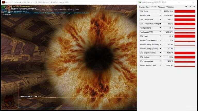Image resolution: width=198 pixels, height=111 pixels.
Task: Click the 123.0 W power draw value
Action: click(168, 53)
